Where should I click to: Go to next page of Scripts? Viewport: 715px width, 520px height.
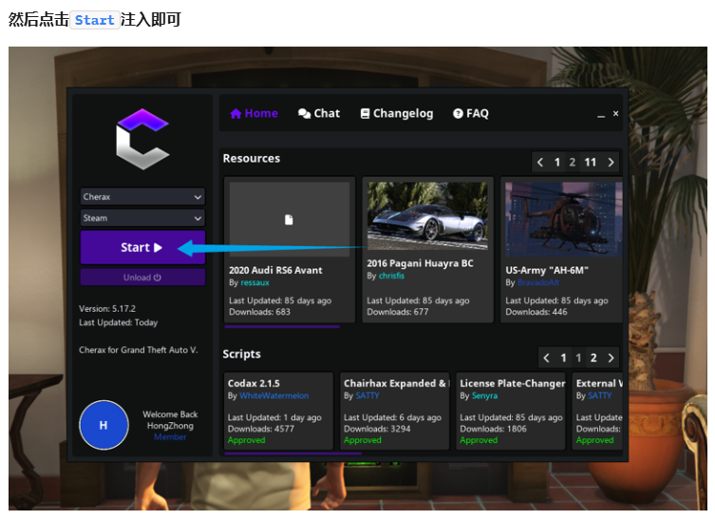click(611, 358)
